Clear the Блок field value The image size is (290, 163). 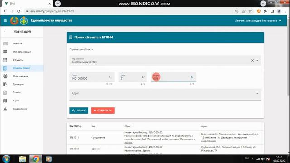pyautogui.click(x=143, y=77)
